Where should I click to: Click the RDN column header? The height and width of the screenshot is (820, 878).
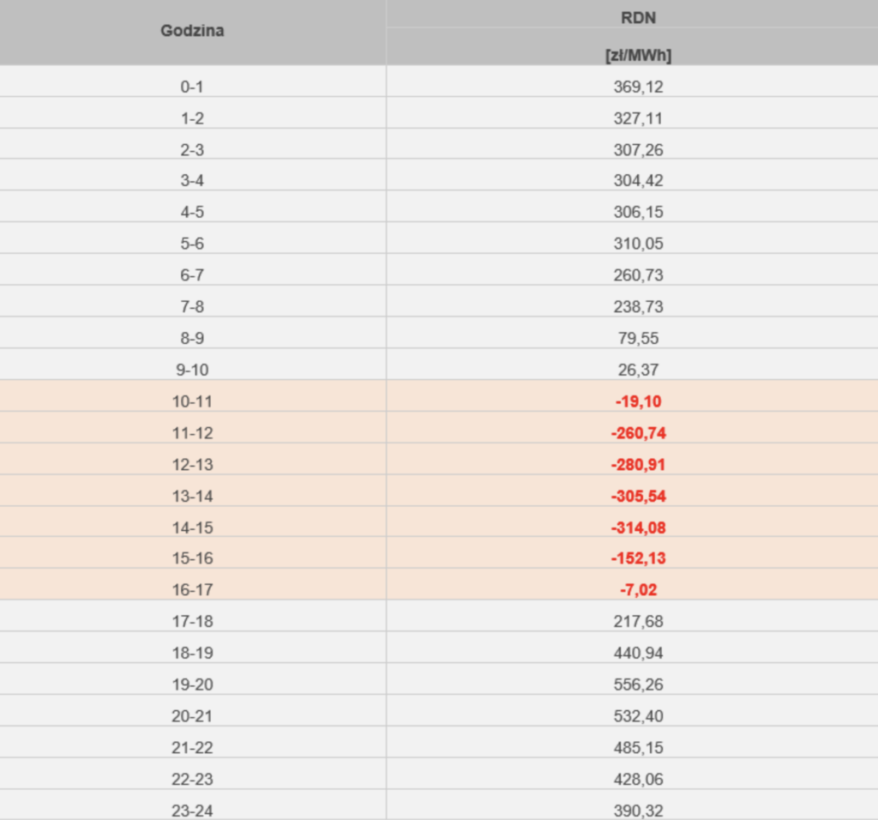(638, 18)
